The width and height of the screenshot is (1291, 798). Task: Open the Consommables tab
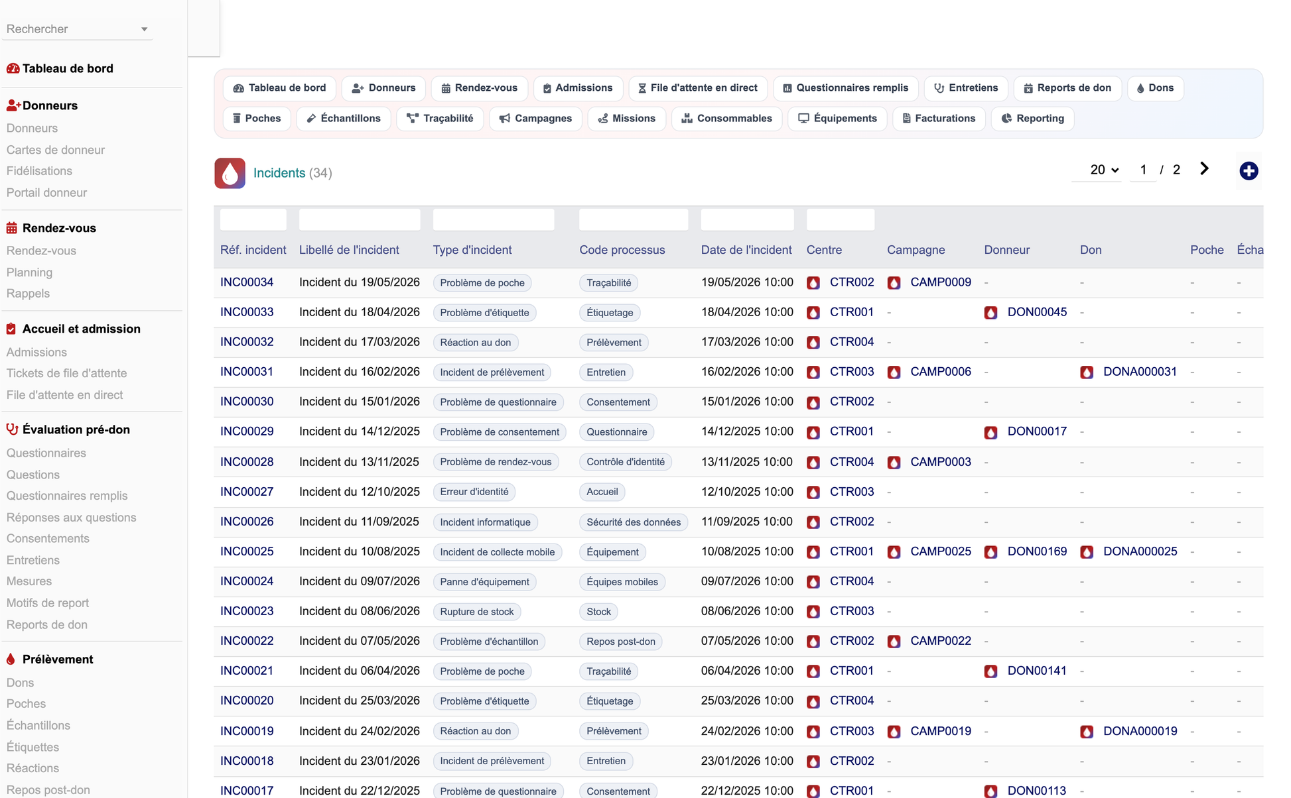[727, 119]
